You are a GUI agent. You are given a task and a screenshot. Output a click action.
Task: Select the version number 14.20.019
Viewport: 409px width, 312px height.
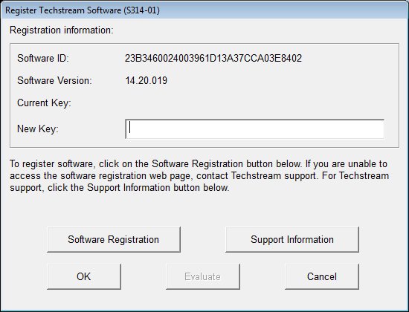(x=146, y=80)
